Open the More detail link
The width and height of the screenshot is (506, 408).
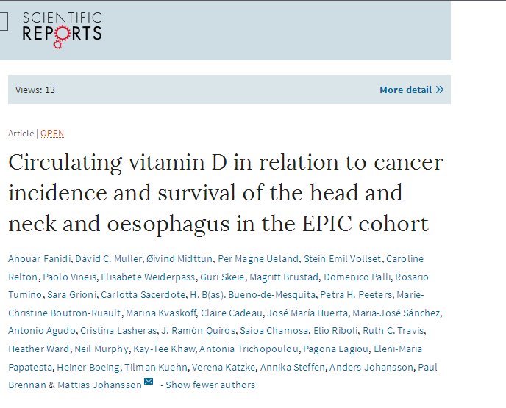tap(405, 90)
